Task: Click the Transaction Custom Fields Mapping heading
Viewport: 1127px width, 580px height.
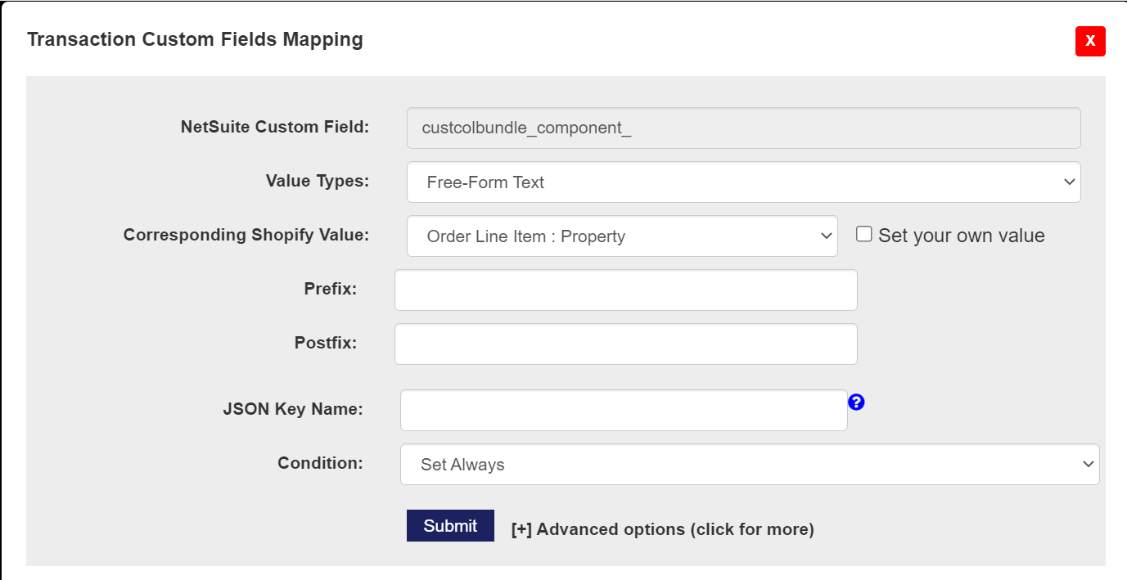Action: coord(195,39)
